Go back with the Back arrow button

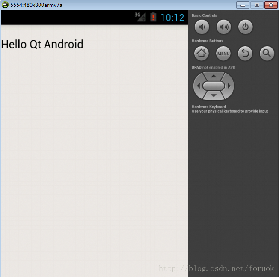point(245,53)
